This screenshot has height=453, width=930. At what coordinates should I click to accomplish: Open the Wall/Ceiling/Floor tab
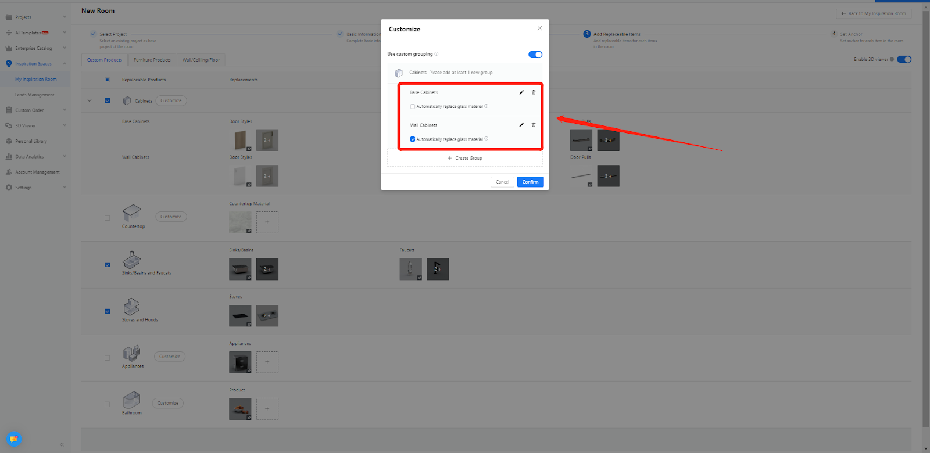click(201, 60)
